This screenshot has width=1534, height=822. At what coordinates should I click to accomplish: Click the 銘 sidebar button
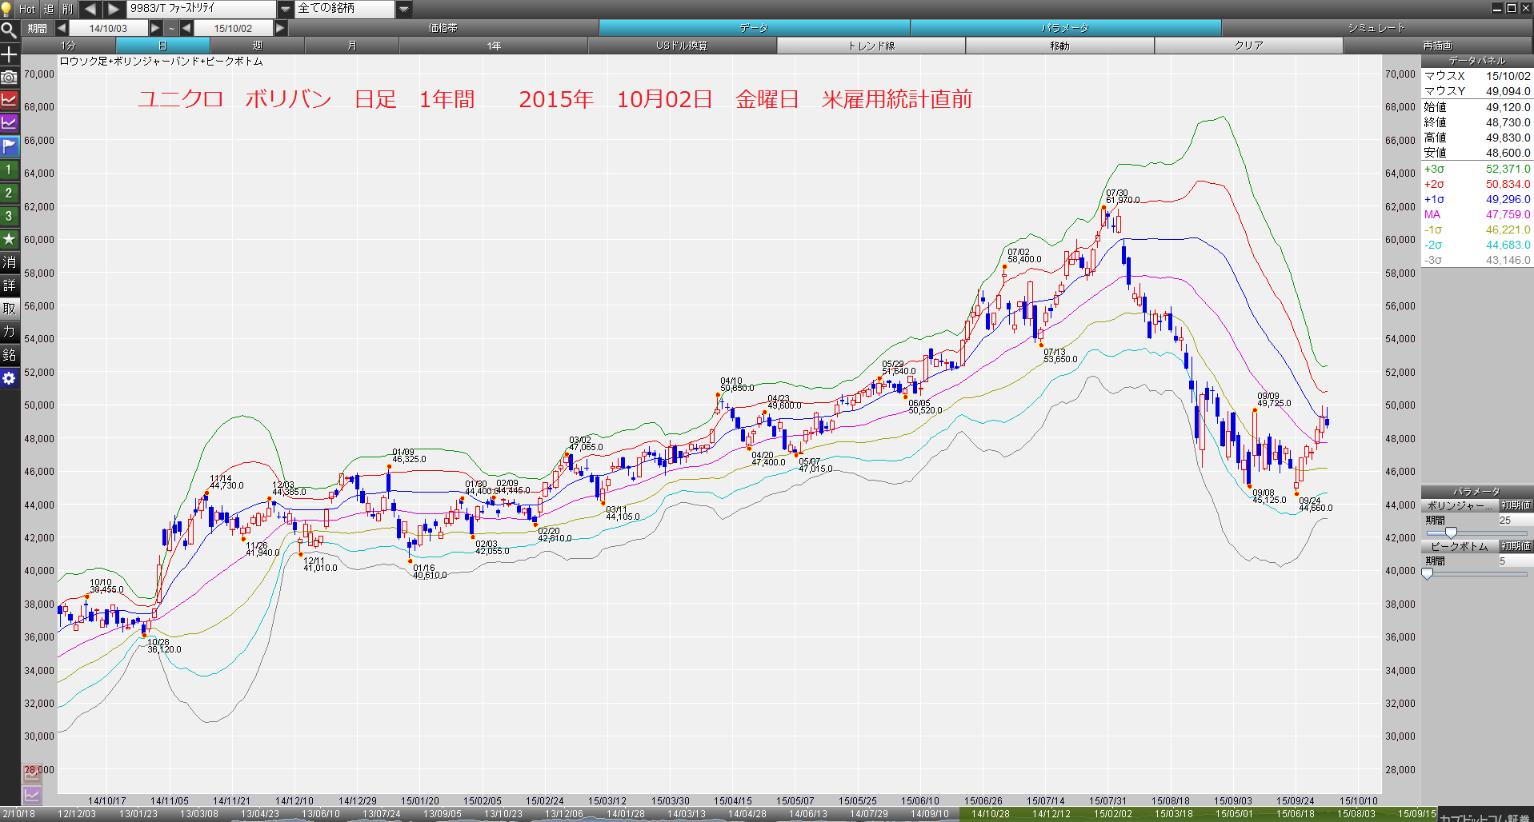9,355
